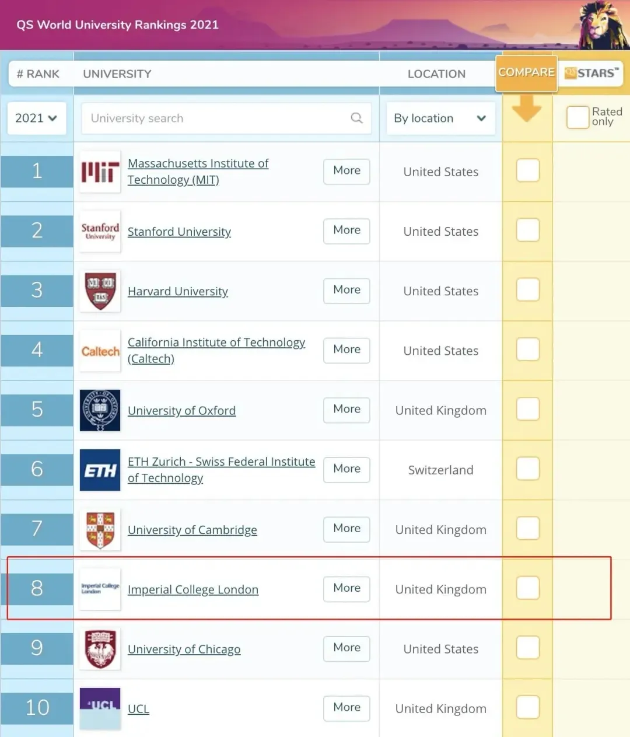Viewport: 630px width, 737px height.
Task: Click the rank 8 number cell
Action: (37, 588)
